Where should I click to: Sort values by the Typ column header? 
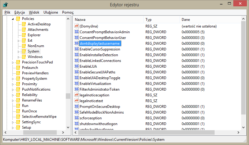[161, 20]
